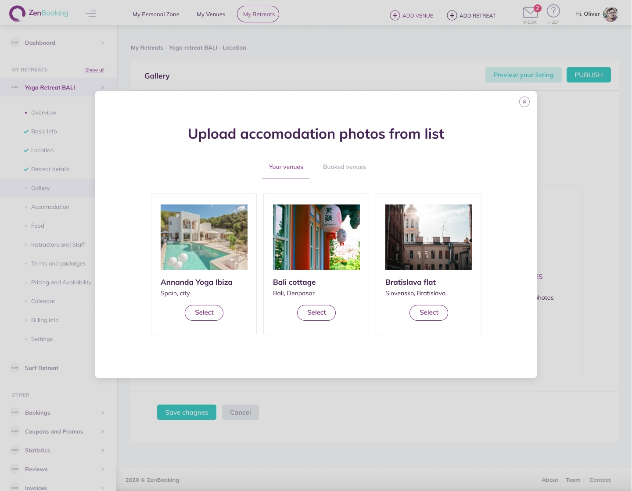This screenshot has height=491, width=632.
Task: Click the PUBLISH button
Action: click(x=589, y=75)
